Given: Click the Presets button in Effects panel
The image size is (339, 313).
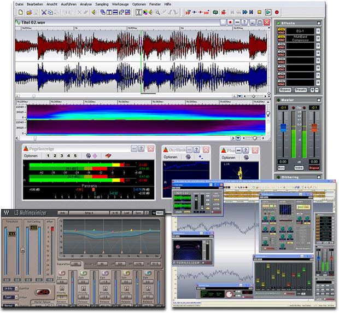Looking at the screenshot, I should point(301,90).
